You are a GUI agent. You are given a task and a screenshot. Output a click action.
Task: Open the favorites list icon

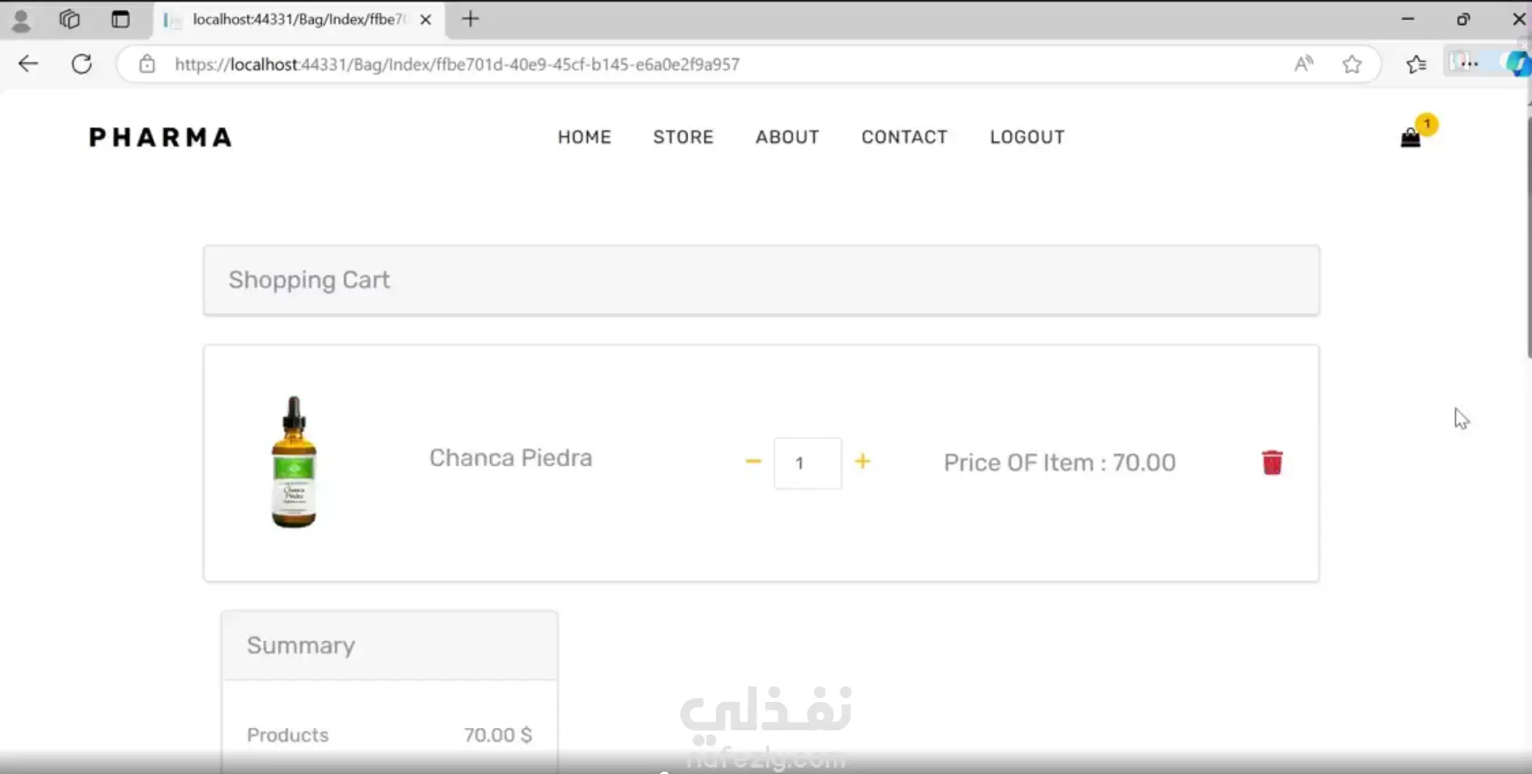(x=1416, y=64)
